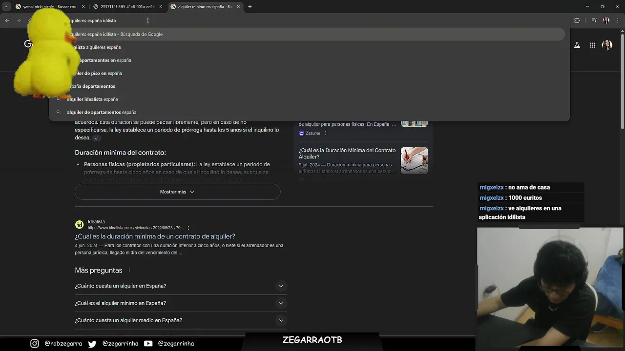Click search icon beside 'alquiler de apartamentos'
Screen dimensions: 625x351
click(59, 112)
